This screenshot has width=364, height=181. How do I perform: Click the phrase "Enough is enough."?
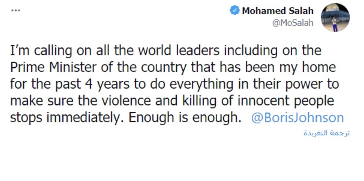pos(184,118)
